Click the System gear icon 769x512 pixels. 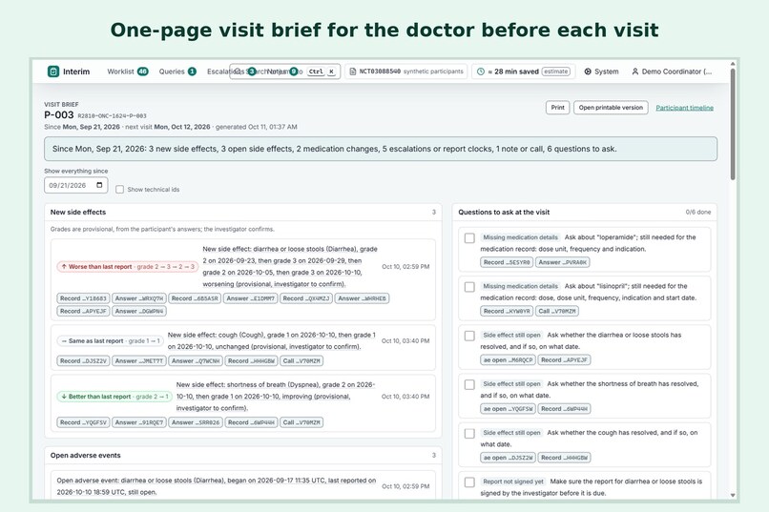pos(588,72)
